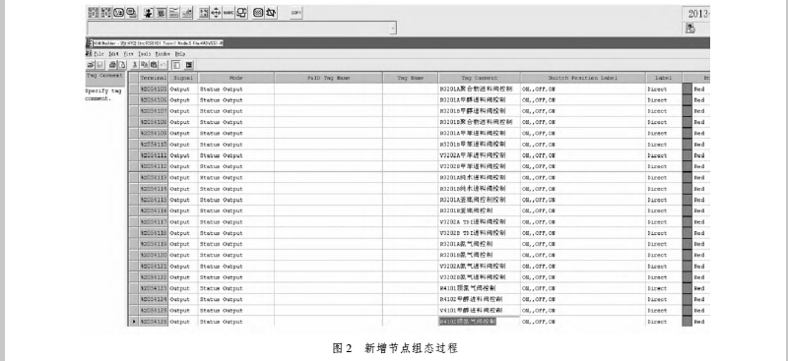
Task: Click highlighted Tag Comment cell of row %Z054126
Action: pos(480,322)
